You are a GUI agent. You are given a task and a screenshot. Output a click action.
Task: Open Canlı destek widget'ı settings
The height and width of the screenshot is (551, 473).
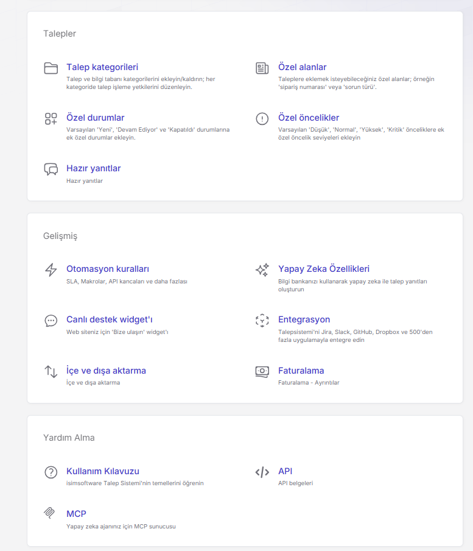tap(110, 319)
